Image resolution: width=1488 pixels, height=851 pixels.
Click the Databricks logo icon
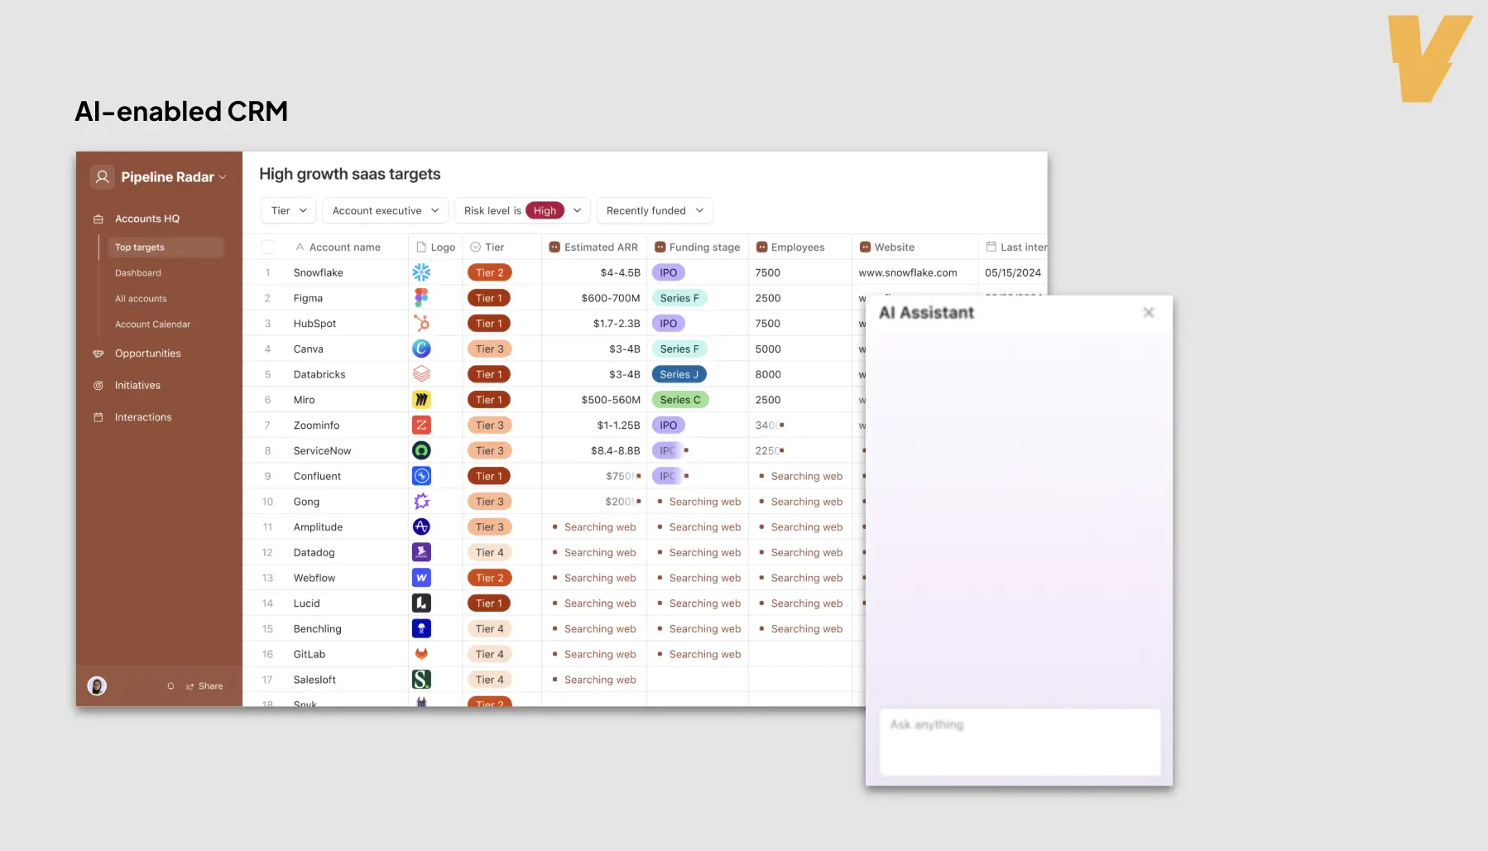(421, 373)
